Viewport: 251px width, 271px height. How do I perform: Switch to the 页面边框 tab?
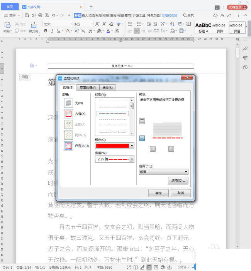[88, 88]
